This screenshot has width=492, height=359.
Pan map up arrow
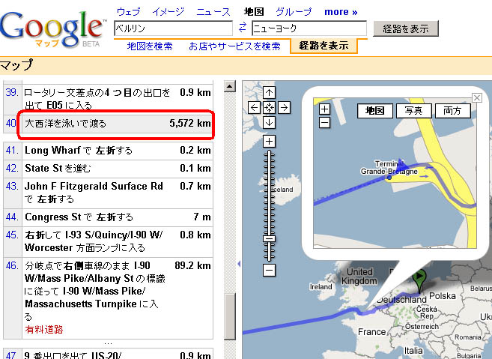tap(269, 93)
